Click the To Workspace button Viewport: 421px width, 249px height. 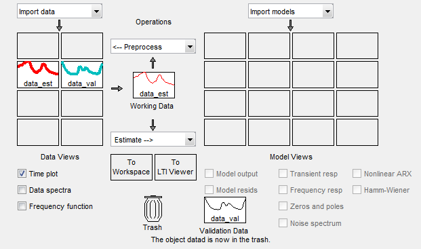point(132,167)
